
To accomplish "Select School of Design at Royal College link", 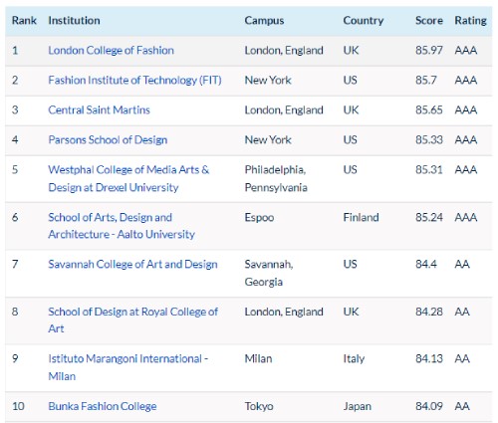I will (x=132, y=320).
